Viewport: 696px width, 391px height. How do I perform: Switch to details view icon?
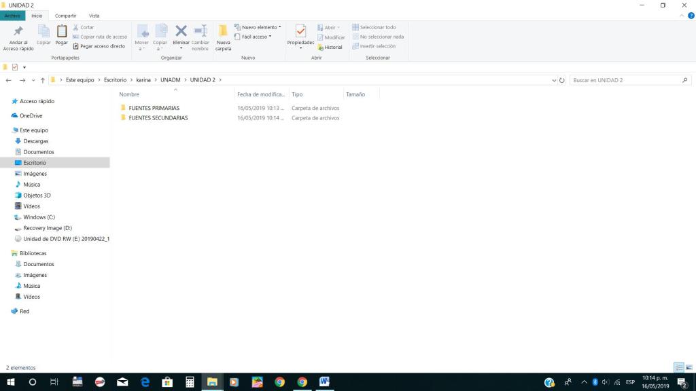tap(679, 367)
